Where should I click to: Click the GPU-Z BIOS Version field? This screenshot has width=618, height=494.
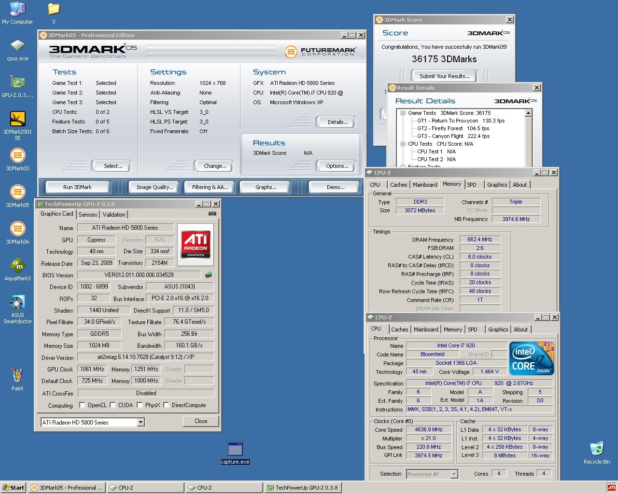click(x=139, y=275)
